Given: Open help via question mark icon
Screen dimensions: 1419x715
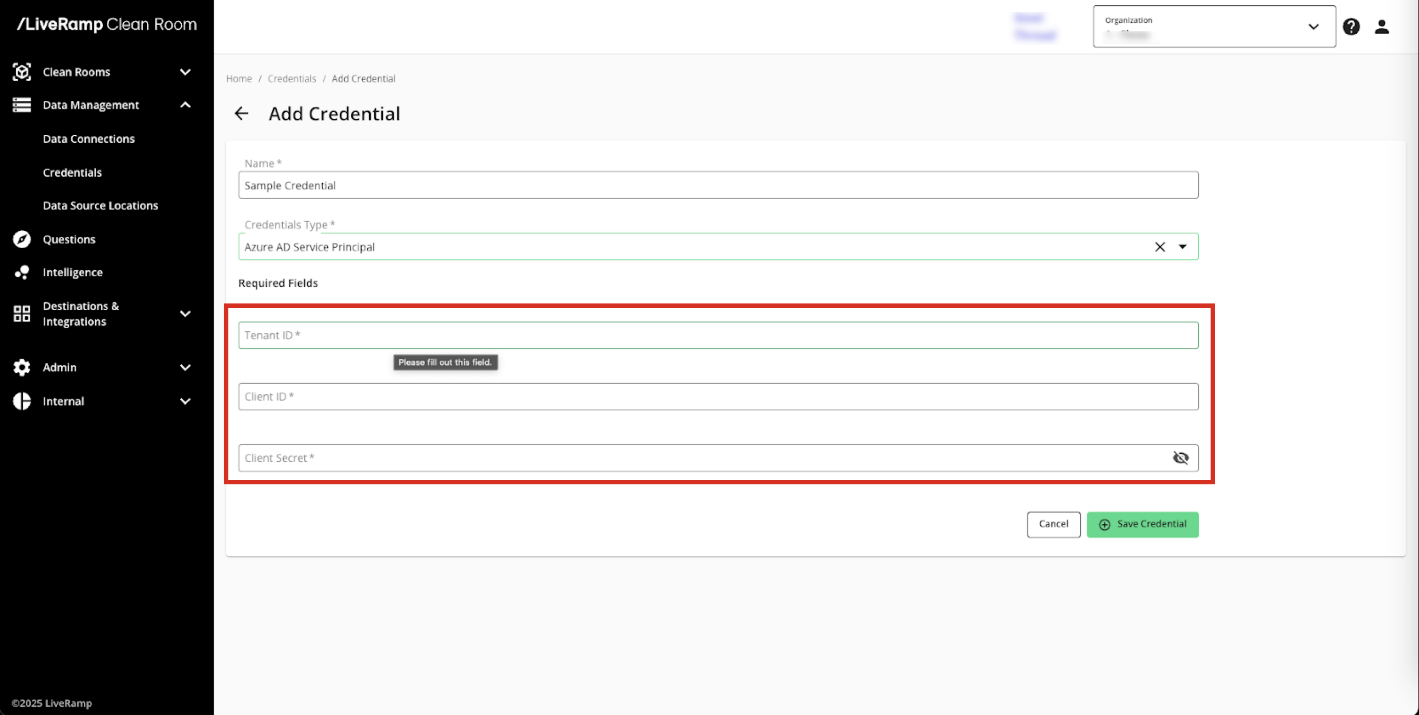Looking at the screenshot, I should pos(1351,27).
